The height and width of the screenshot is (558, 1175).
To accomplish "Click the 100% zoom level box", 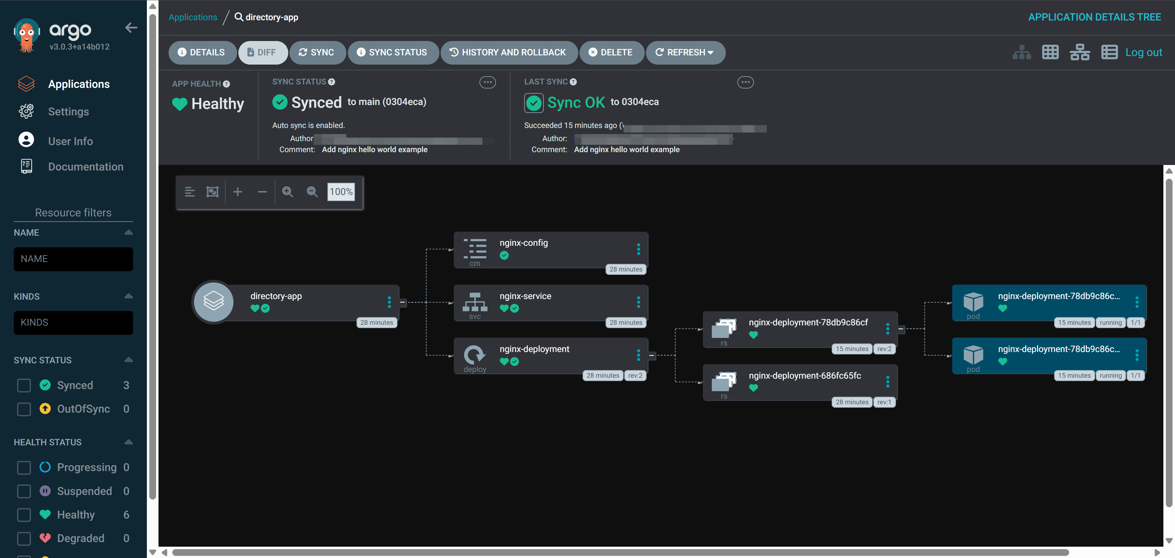I will [x=341, y=192].
